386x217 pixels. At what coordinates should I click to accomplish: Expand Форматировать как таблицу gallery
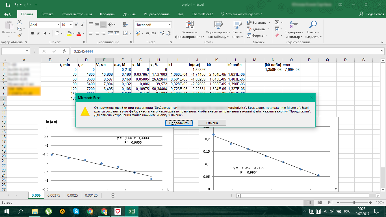218,30
